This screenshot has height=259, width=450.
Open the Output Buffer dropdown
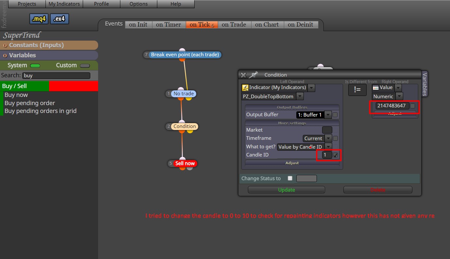[328, 115]
